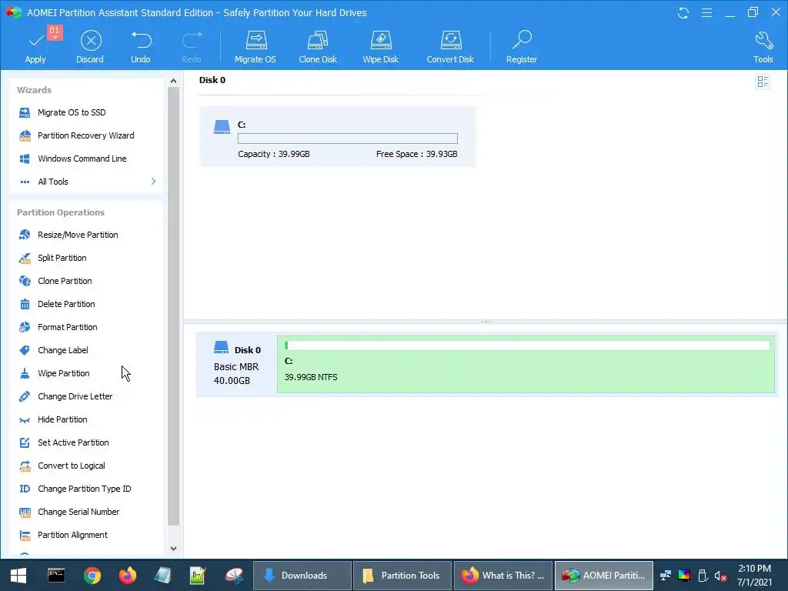Open Command Prompt from taskbar
This screenshot has height=591, width=788.
click(56, 576)
